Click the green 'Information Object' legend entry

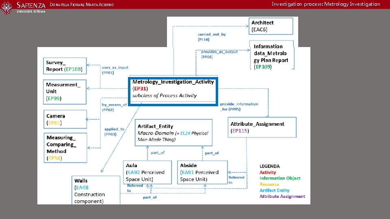pos(280,178)
